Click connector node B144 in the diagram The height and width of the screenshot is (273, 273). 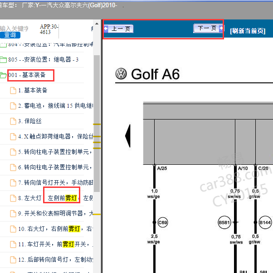pyautogui.click(x=265, y=222)
